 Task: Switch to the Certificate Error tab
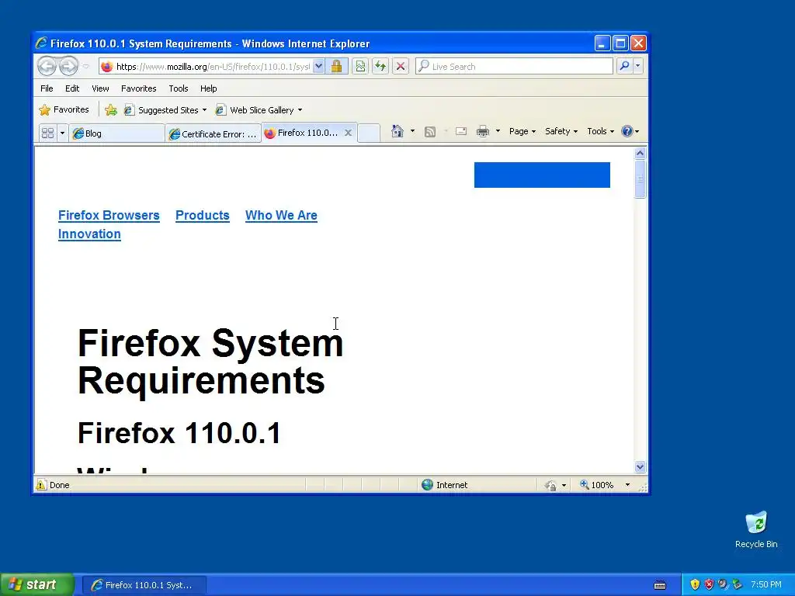coord(214,133)
